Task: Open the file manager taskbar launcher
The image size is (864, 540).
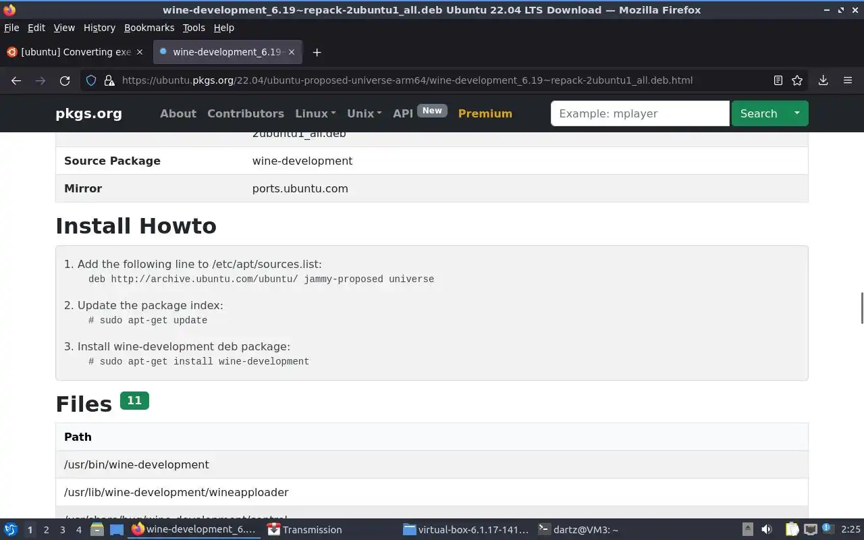Action: pos(97,529)
